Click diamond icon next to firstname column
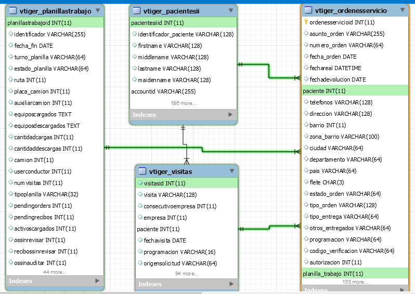The image size is (415, 294). [x=135, y=45]
